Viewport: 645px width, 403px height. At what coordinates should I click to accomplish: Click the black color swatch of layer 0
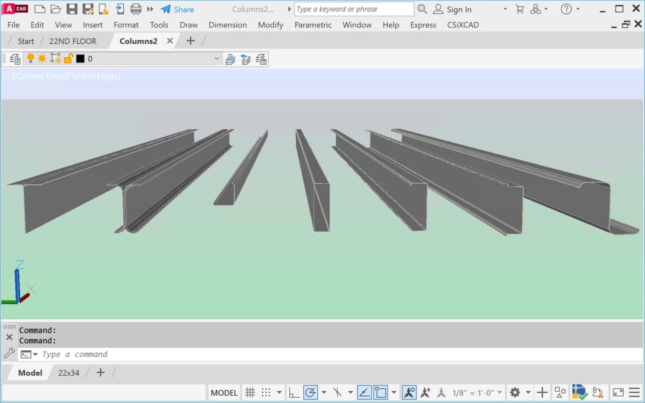(80, 59)
